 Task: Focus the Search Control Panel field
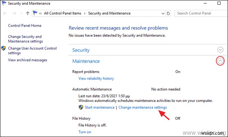point(201,13)
